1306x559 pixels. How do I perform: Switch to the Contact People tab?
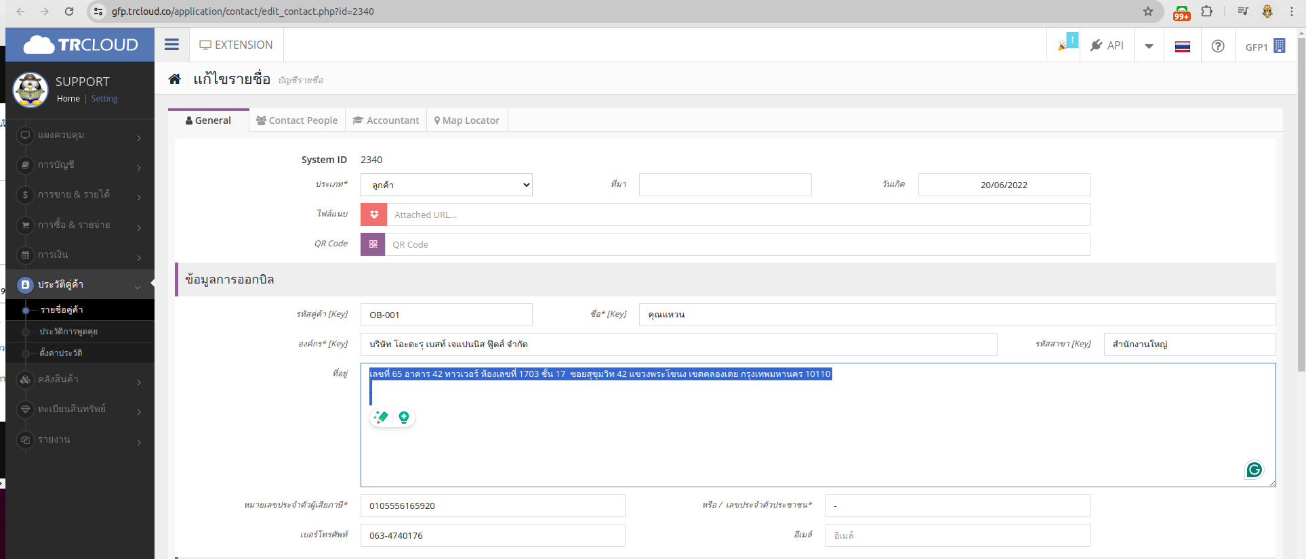[x=297, y=120]
